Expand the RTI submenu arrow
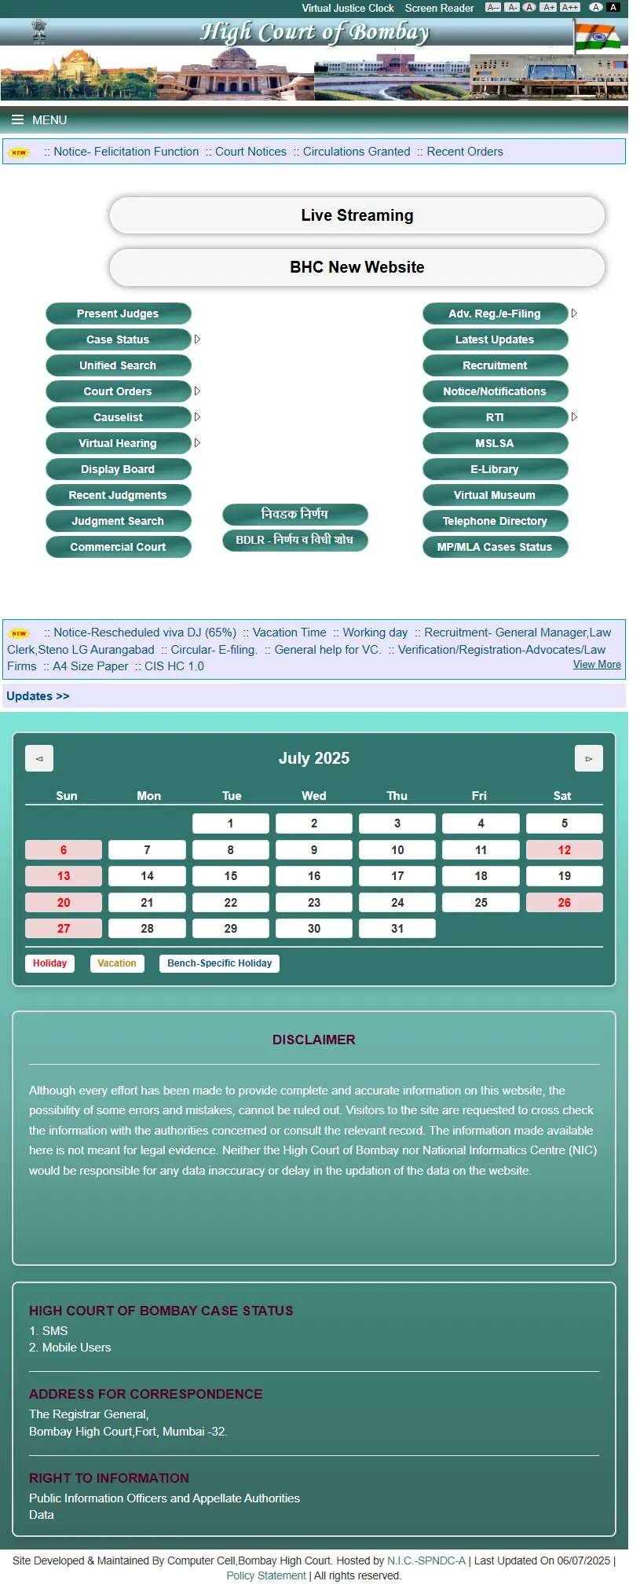This screenshot has width=640, height=1588. [574, 417]
